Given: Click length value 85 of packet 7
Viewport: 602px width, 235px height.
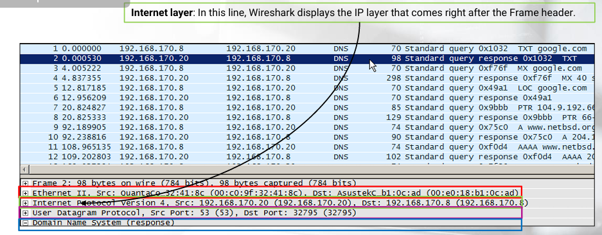Looking at the screenshot, I should coord(396,108).
